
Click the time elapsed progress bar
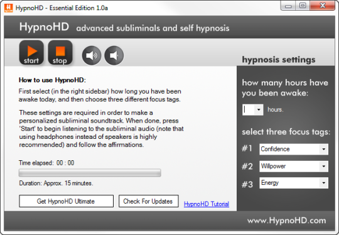click(x=90, y=173)
